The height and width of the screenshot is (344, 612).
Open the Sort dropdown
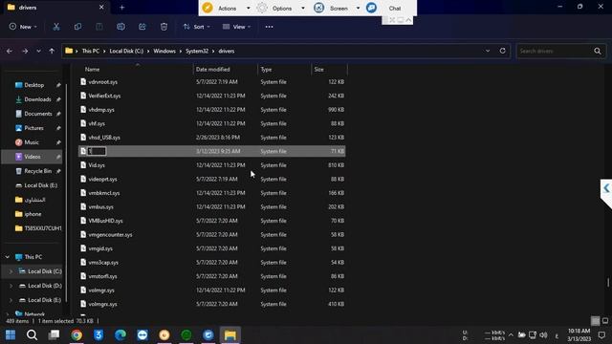(x=197, y=27)
